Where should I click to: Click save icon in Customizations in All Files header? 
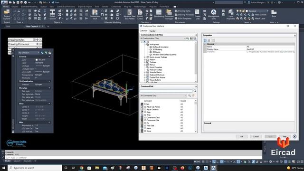click(191, 38)
